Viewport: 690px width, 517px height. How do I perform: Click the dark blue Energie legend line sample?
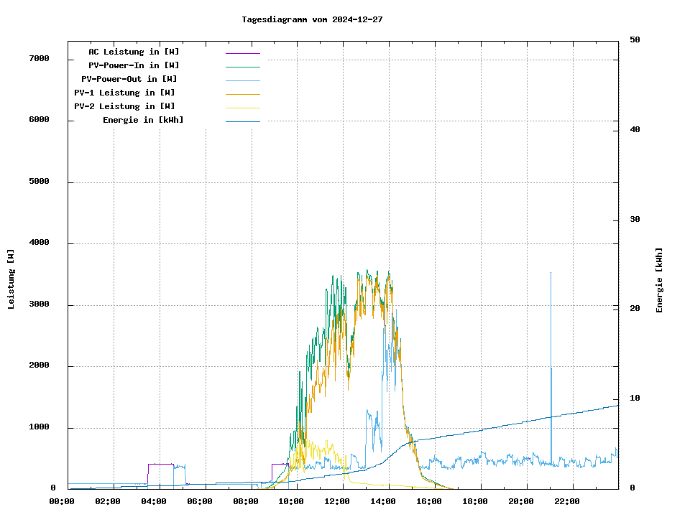coord(242,121)
